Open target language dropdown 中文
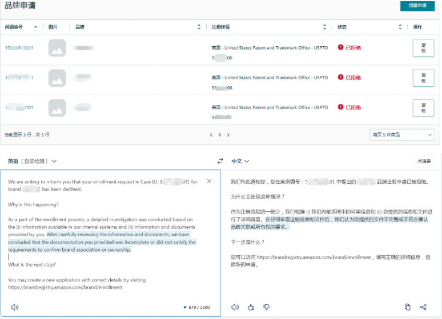The image size is (442, 319). pos(240,161)
